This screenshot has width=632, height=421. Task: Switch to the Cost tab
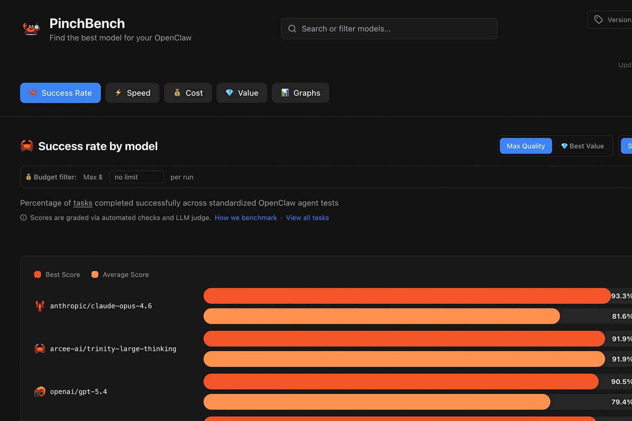[x=188, y=93]
